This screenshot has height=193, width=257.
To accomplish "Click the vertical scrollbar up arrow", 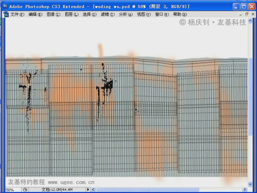I will click(250, 21).
